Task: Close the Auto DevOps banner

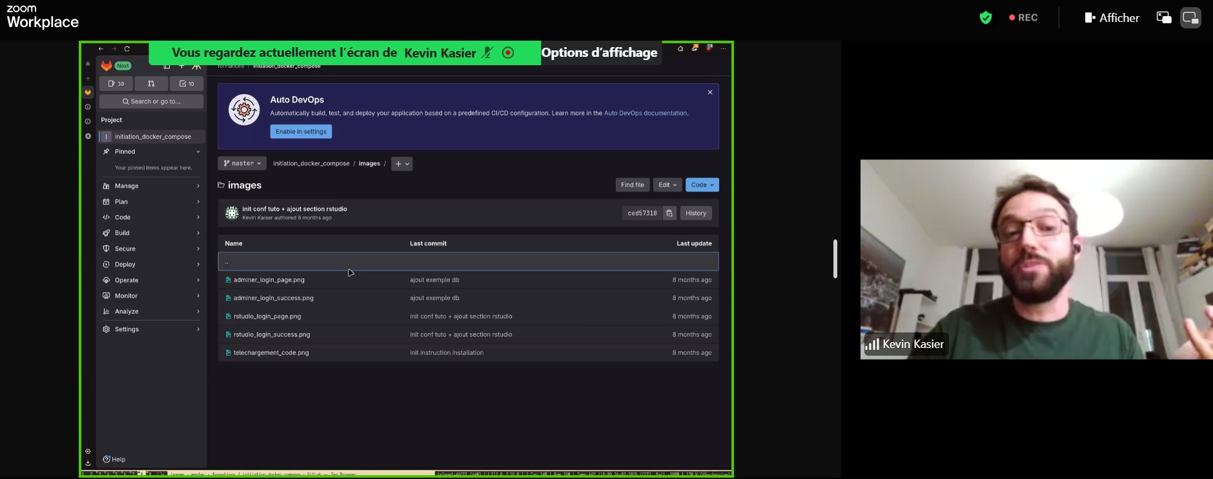Action: click(710, 92)
